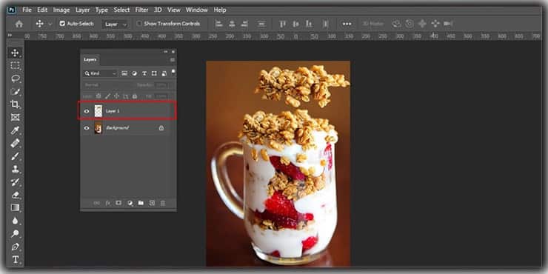Create new fill or adjustment layer
The width and height of the screenshot is (548, 274).
click(130, 203)
